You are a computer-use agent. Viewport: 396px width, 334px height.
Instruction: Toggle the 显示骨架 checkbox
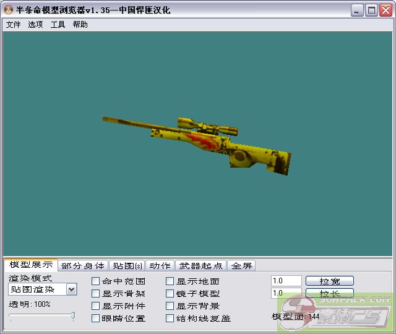pos(96,294)
